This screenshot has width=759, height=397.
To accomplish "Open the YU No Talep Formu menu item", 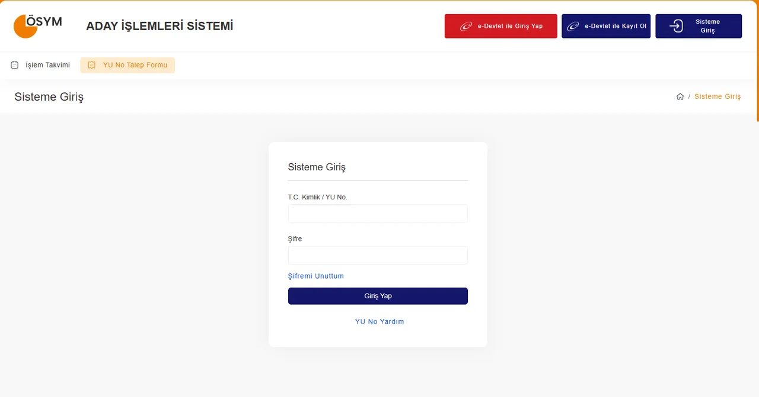I will [135, 65].
